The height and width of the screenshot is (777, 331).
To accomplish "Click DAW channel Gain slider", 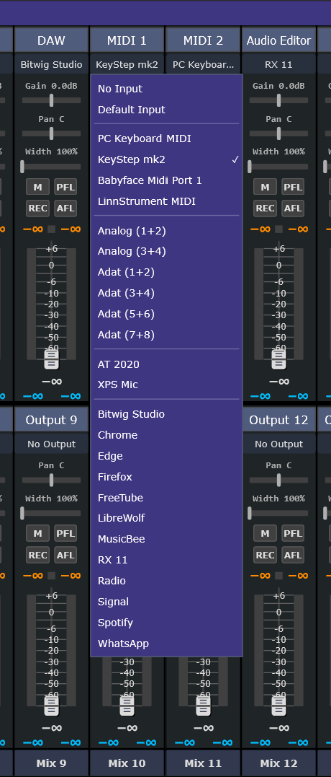I will click(x=51, y=100).
